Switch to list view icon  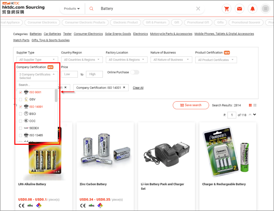(x=255, y=105)
